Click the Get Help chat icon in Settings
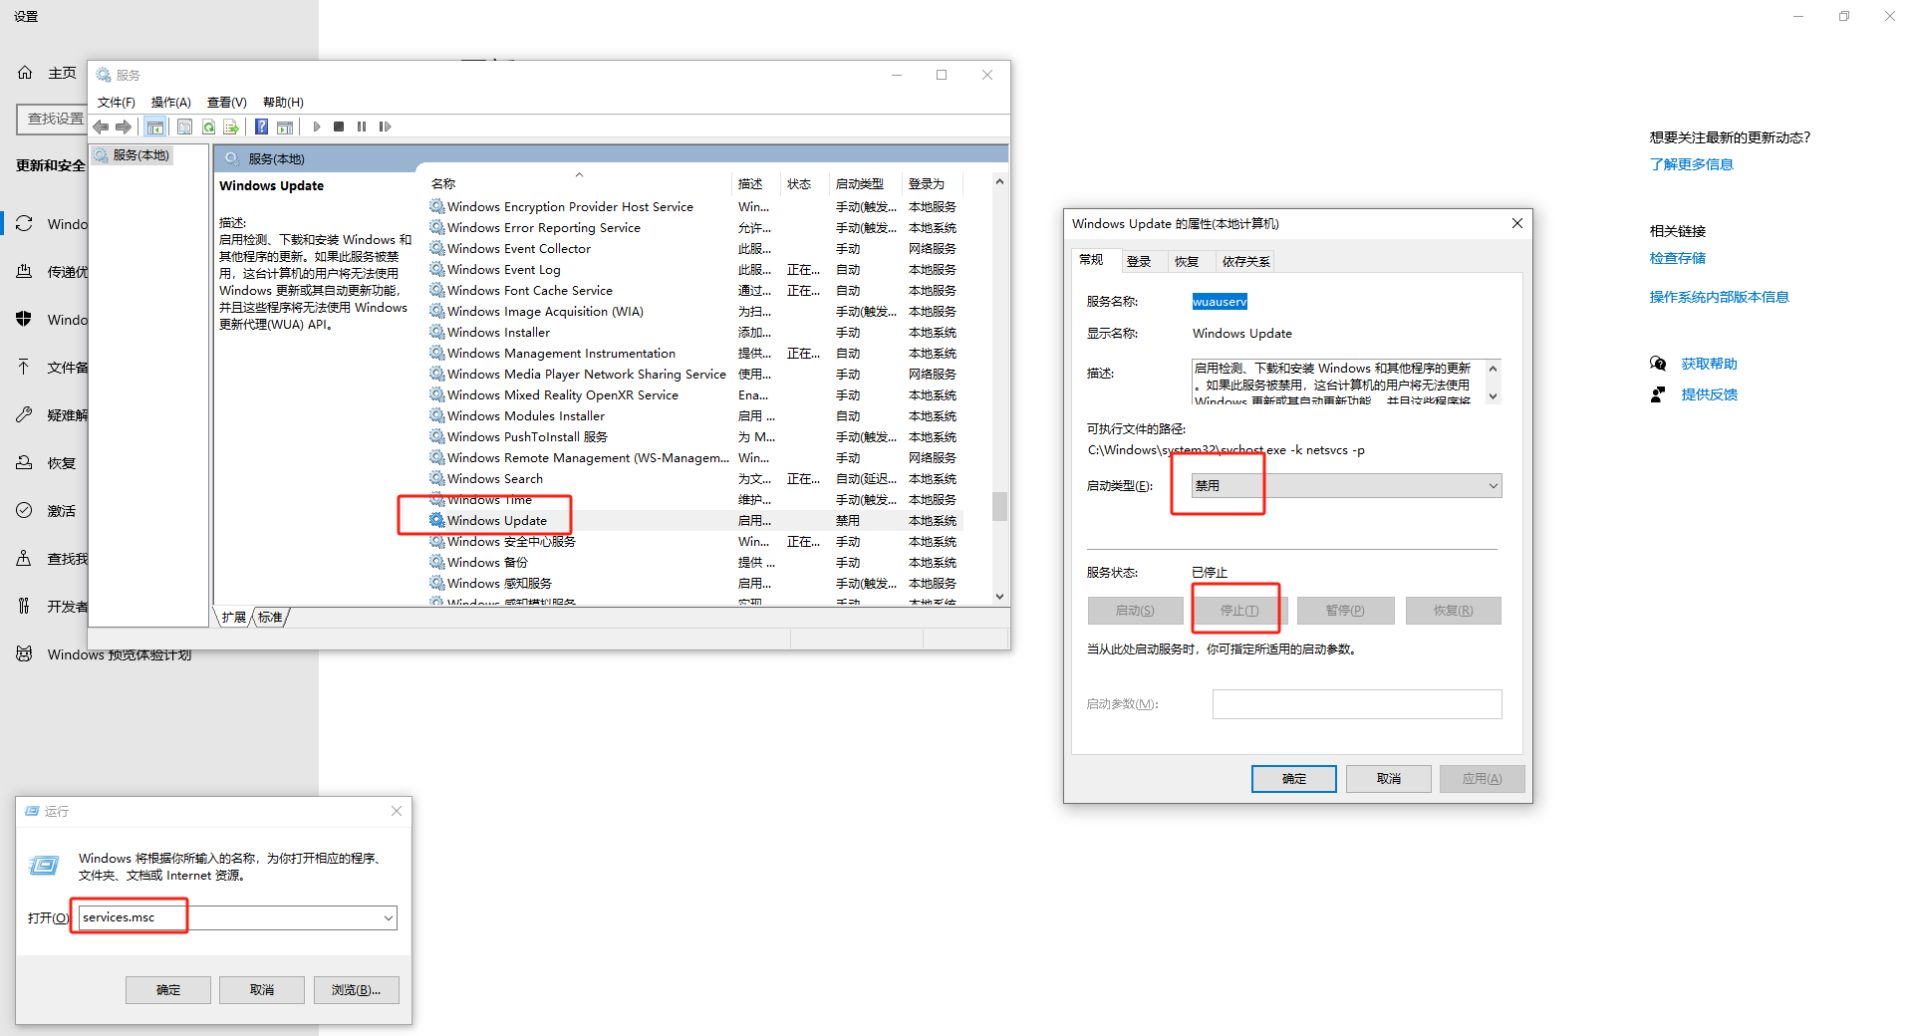 click(1658, 364)
